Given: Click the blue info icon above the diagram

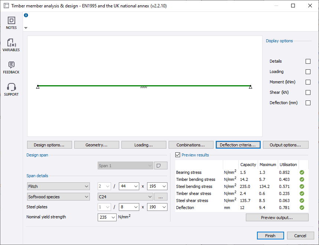Looking at the screenshot, I should click(26, 15).
